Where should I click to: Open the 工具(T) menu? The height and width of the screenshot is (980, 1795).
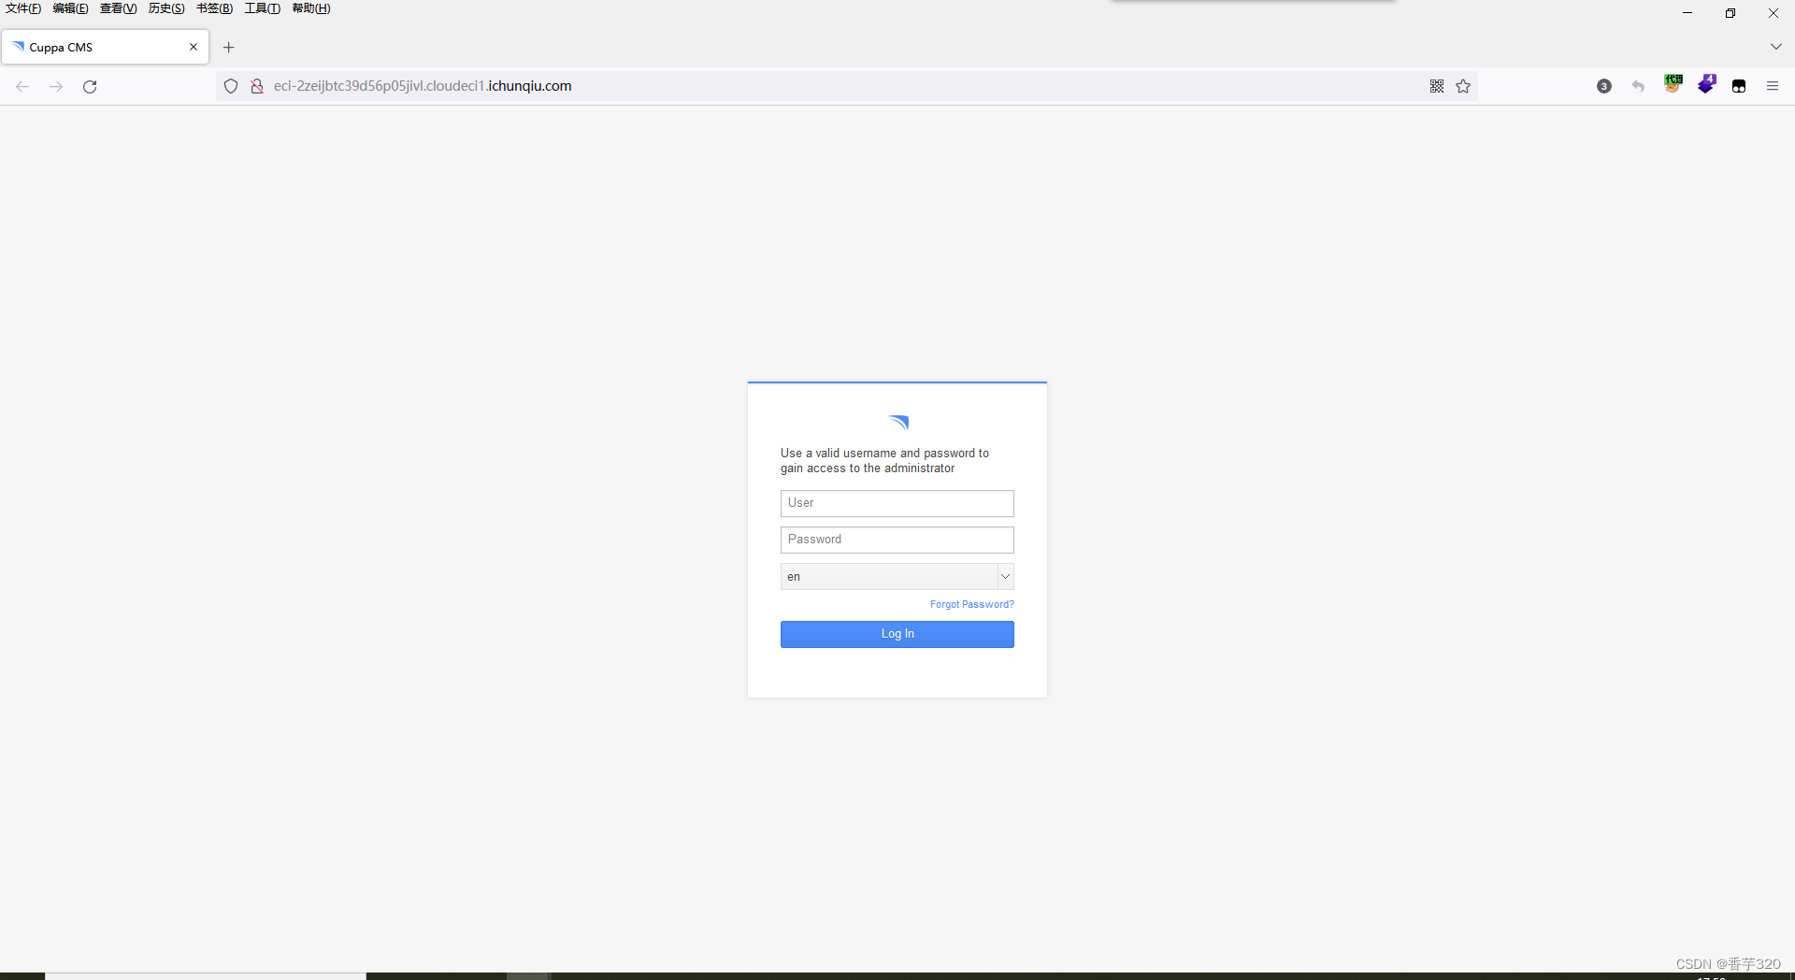(263, 8)
